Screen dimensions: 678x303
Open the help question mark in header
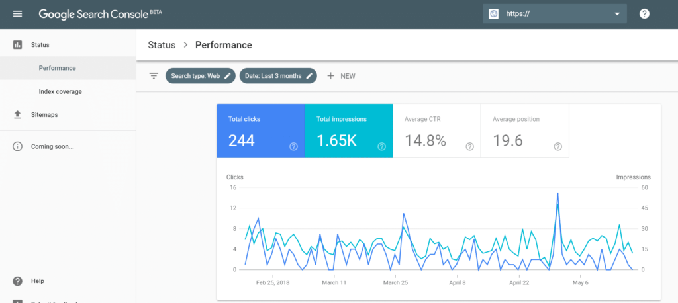pyautogui.click(x=644, y=14)
